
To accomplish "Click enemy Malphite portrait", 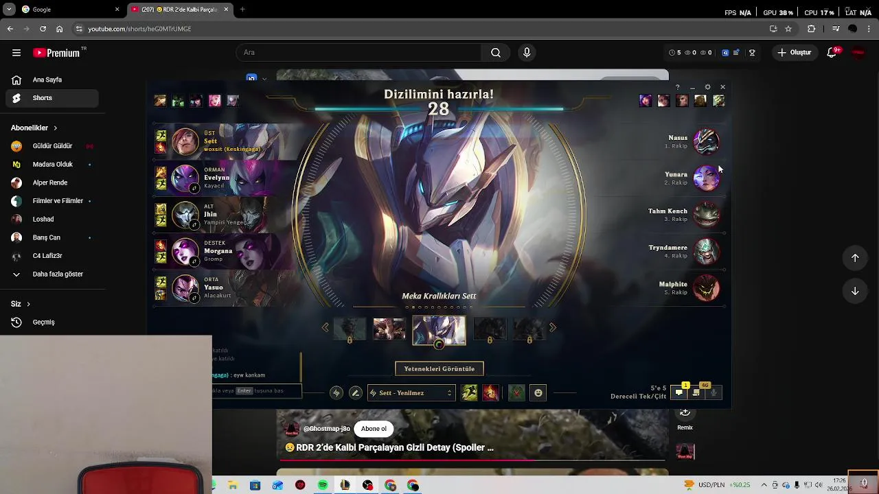I will click(706, 288).
